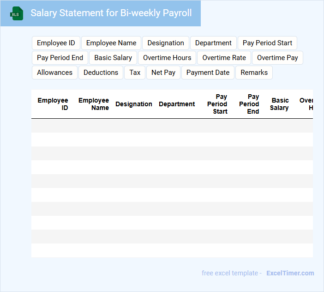324x292 pixels.
Task: Click the Deductions tag chip
Action: 101,73
